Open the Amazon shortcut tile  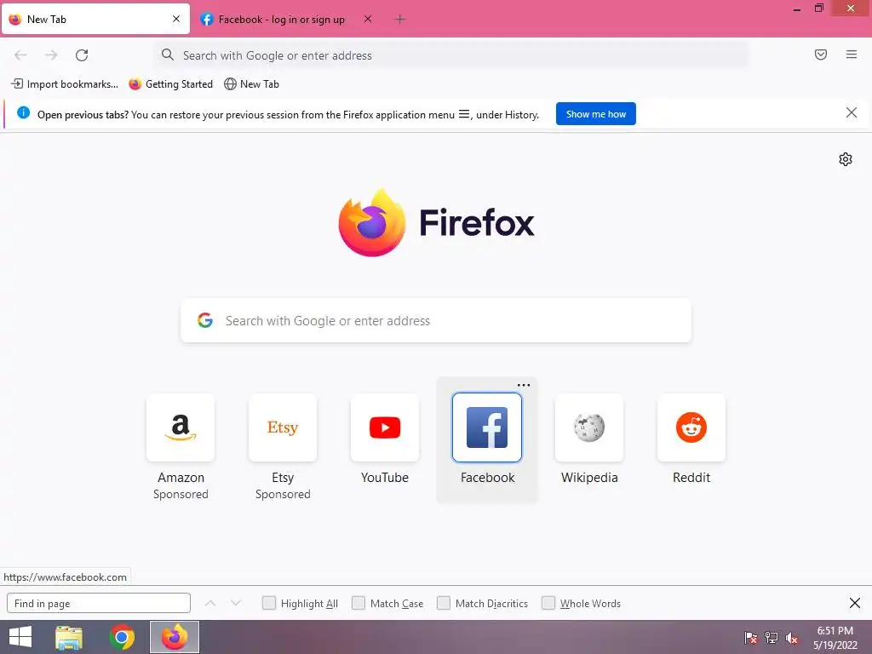pyautogui.click(x=181, y=427)
